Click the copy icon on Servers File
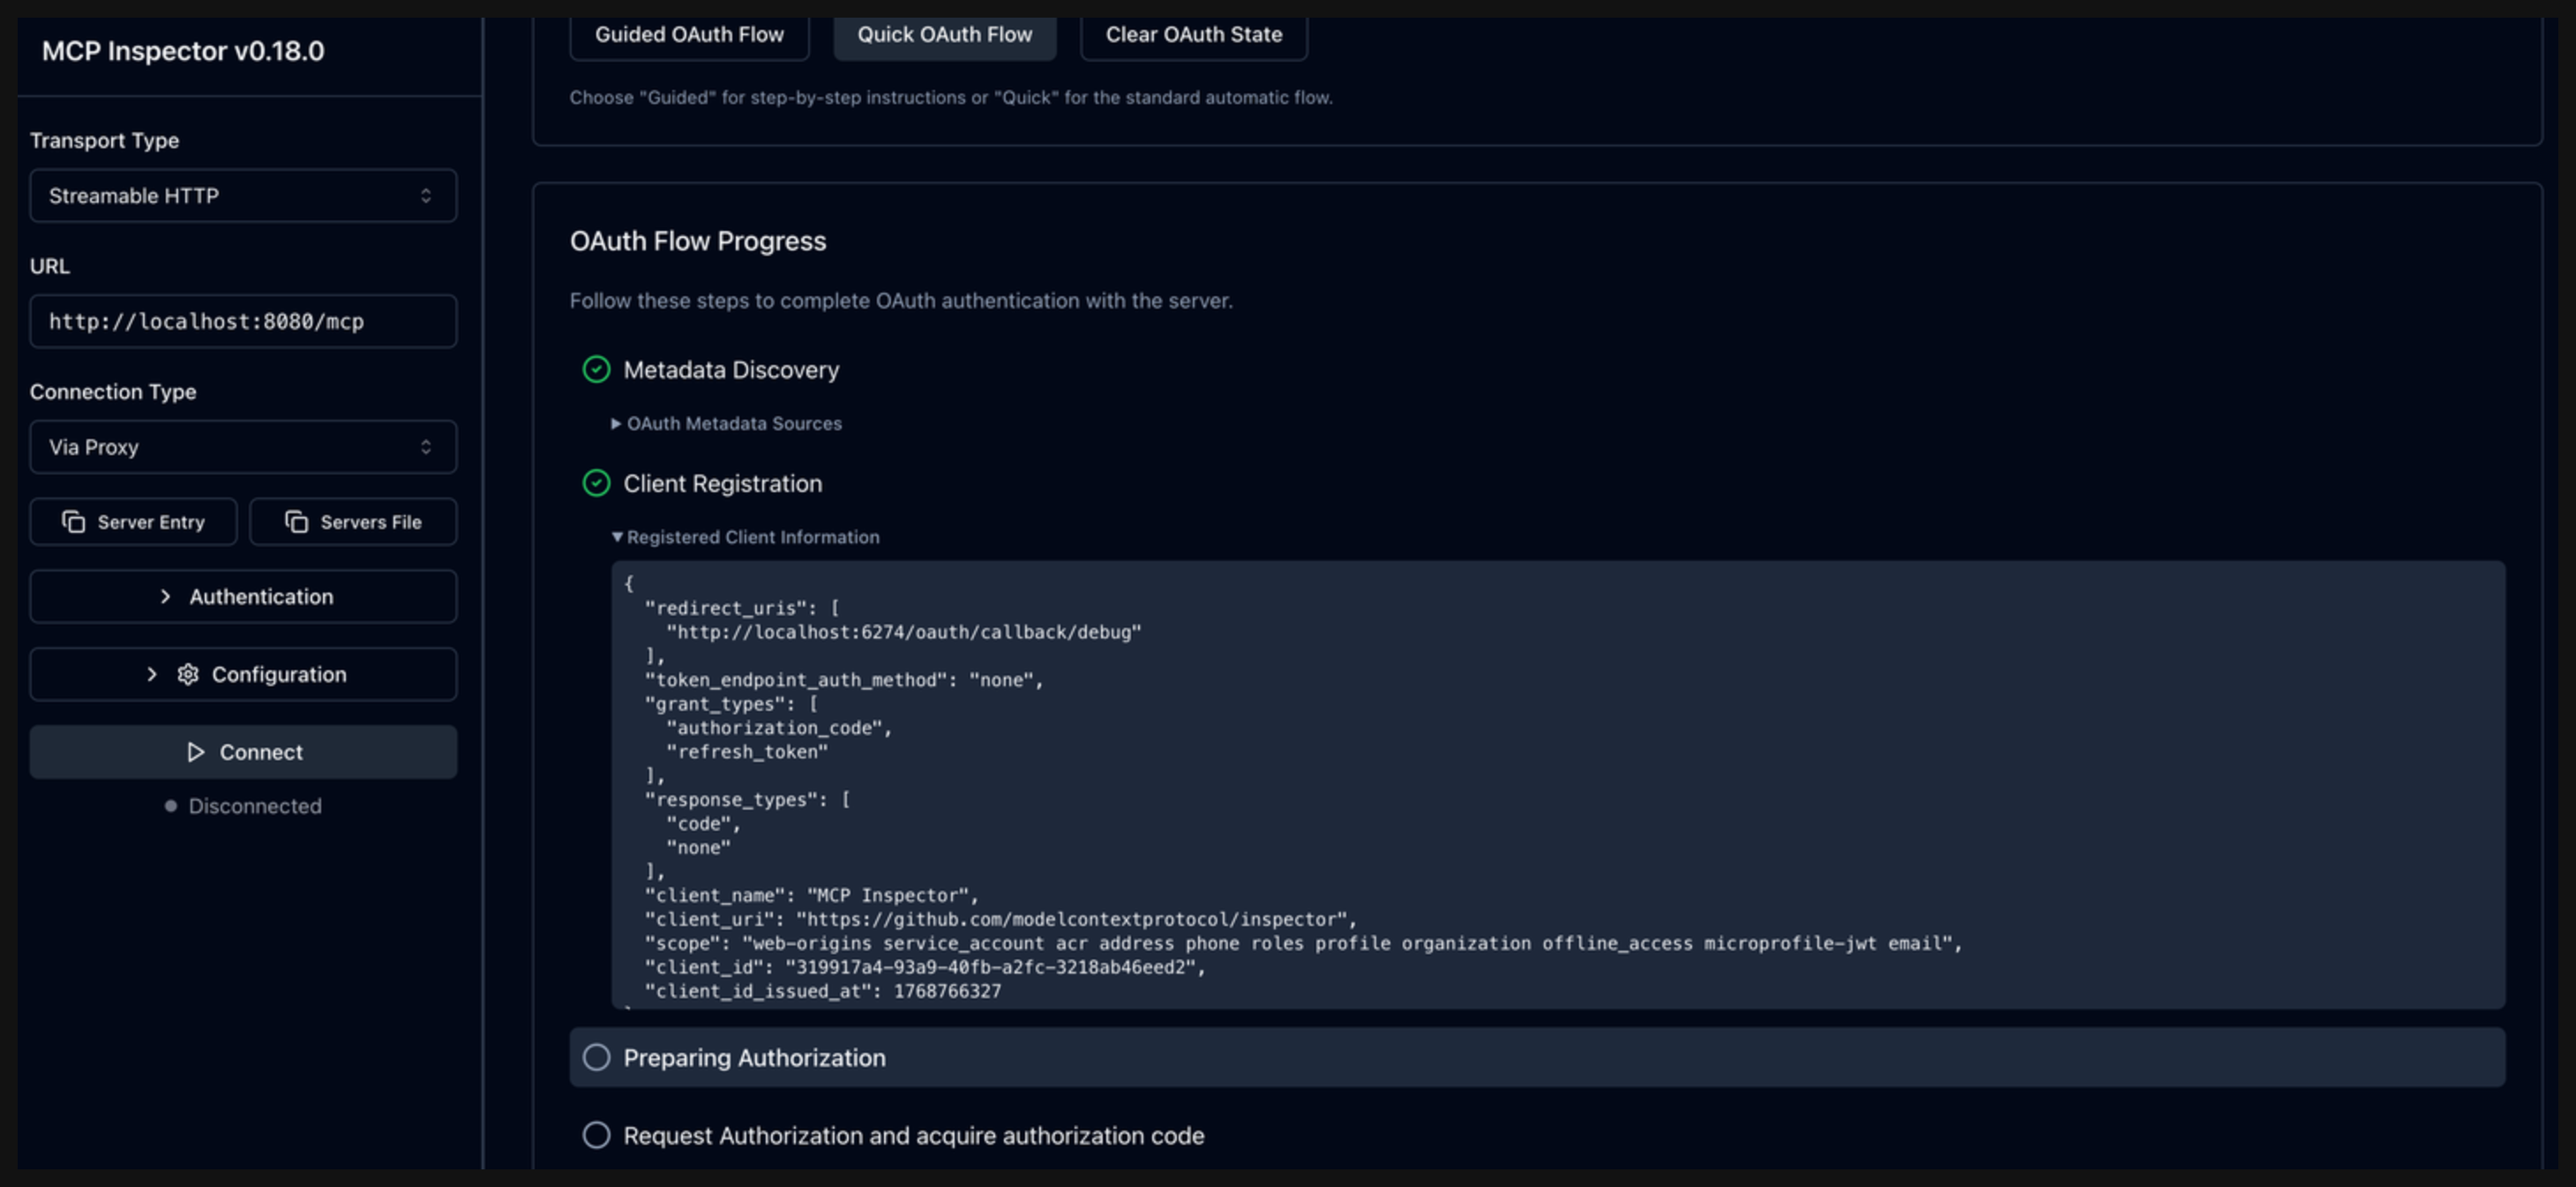 [x=296, y=522]
